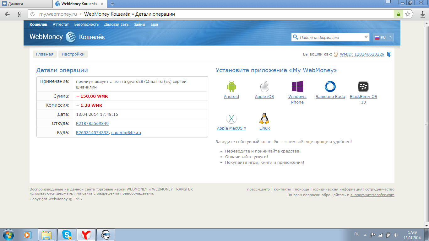Click the Apple MacOS X icon
Image resolution: width=429 pixels, height=241 pixels.
coord(231,119)
